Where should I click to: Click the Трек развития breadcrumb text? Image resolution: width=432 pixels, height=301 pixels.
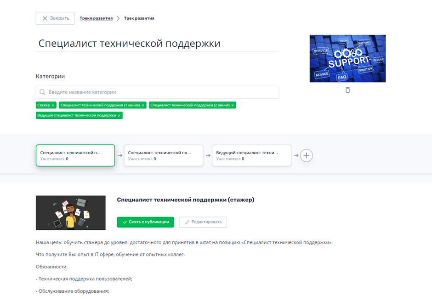click(139, 18)
